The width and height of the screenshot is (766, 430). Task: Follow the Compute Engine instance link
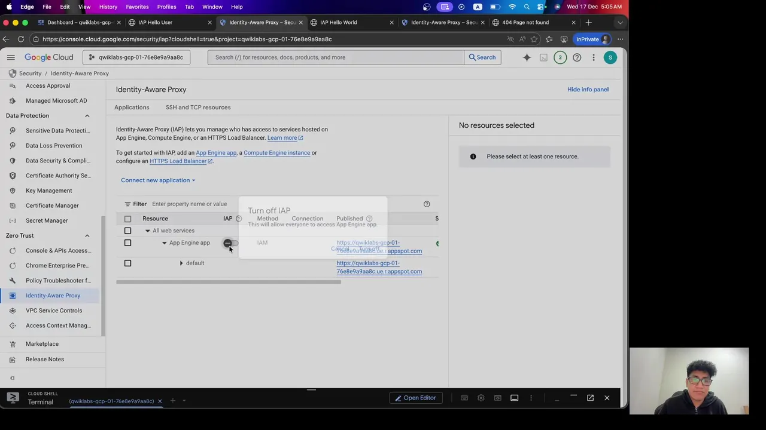tap(276, 153)
